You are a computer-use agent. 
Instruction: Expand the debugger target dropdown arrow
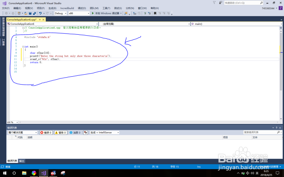tap(121, 13)
